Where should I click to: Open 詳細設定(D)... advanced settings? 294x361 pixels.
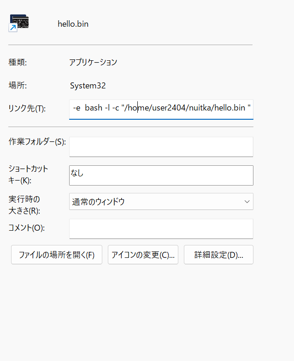[x=218, y=255]
